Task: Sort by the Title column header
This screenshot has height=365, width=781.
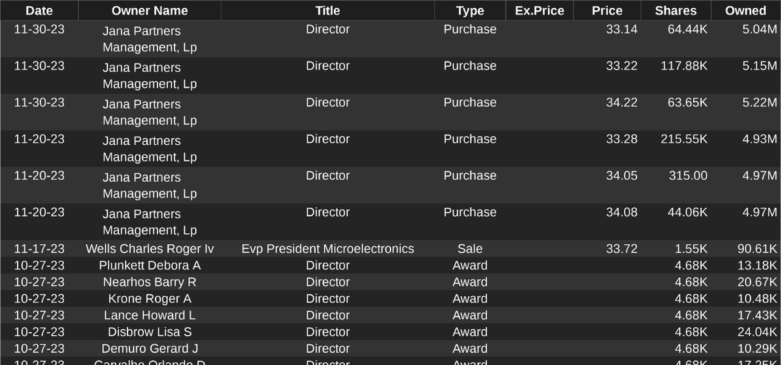Action: click(327, 10)
